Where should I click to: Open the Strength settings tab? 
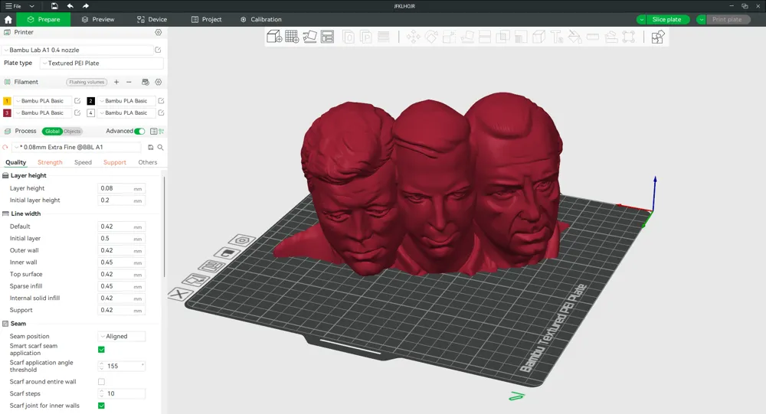point(50,162)
